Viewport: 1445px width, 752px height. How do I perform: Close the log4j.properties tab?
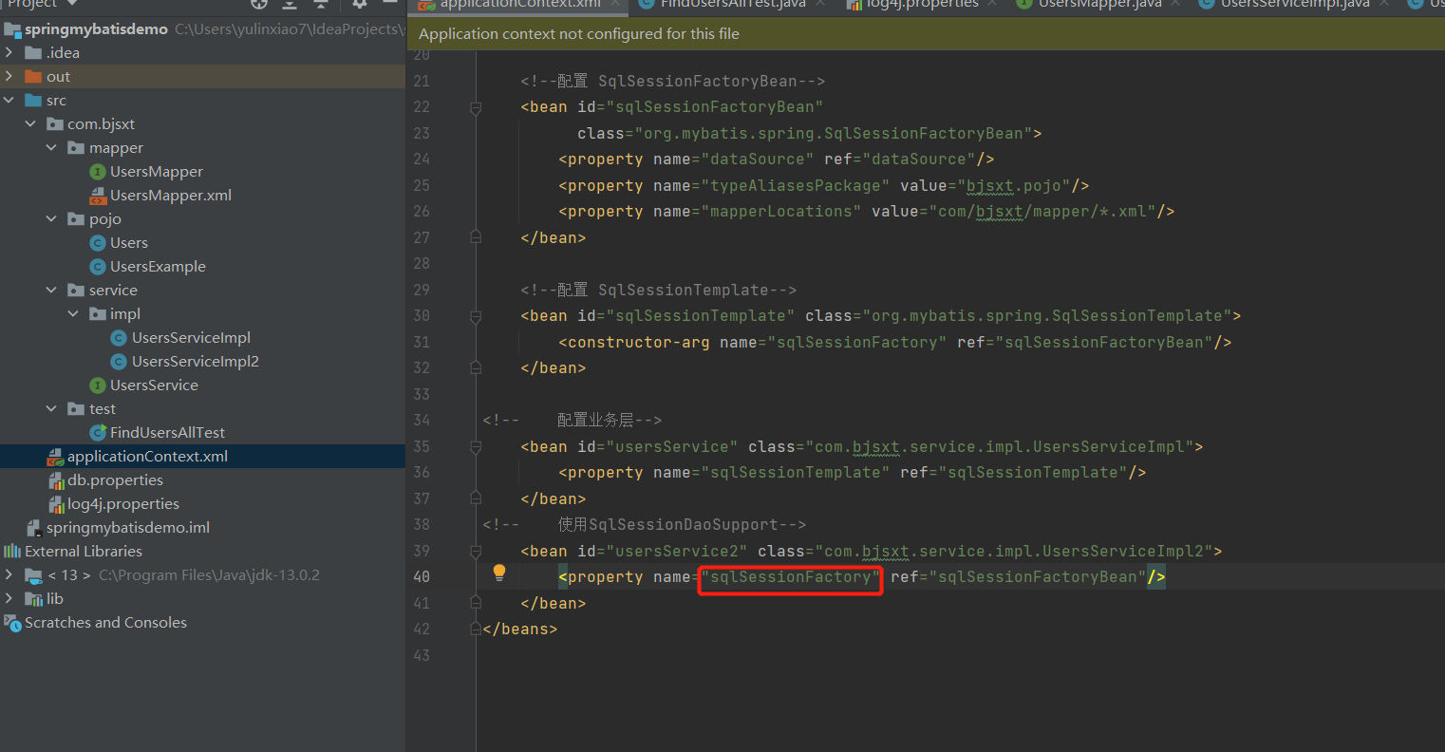992,4
